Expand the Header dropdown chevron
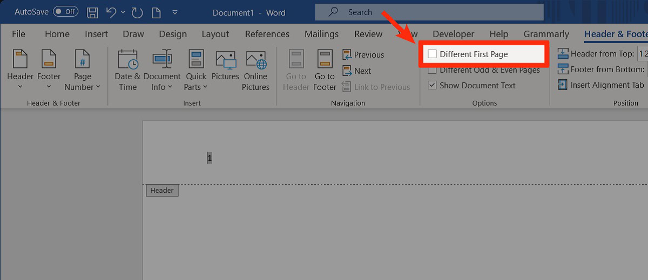The image size is (648, 280). 21,87
